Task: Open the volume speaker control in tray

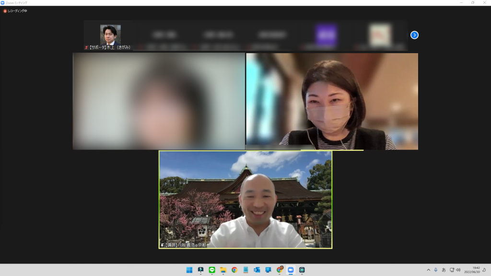Action: pyautogui.click(x=458, y=270)
